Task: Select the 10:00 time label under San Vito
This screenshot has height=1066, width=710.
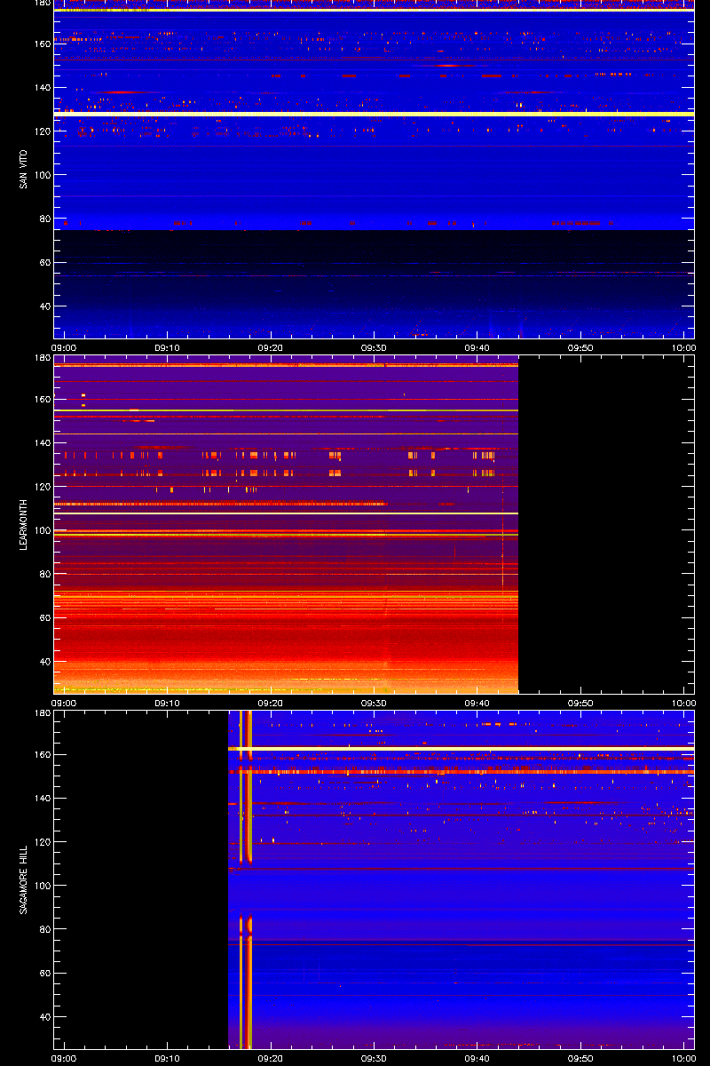Action: (x=683, y=348)
